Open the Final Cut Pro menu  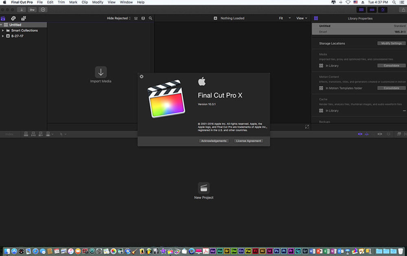tap(22, 2)
